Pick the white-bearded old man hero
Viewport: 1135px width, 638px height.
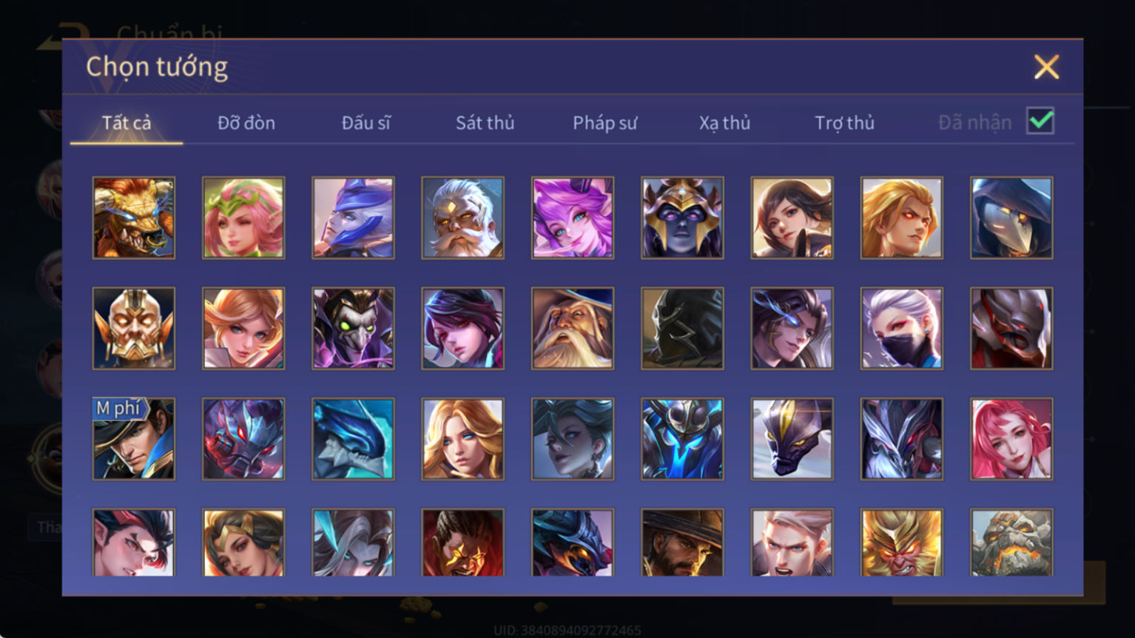pyautogui.click(x=462, y=218)
